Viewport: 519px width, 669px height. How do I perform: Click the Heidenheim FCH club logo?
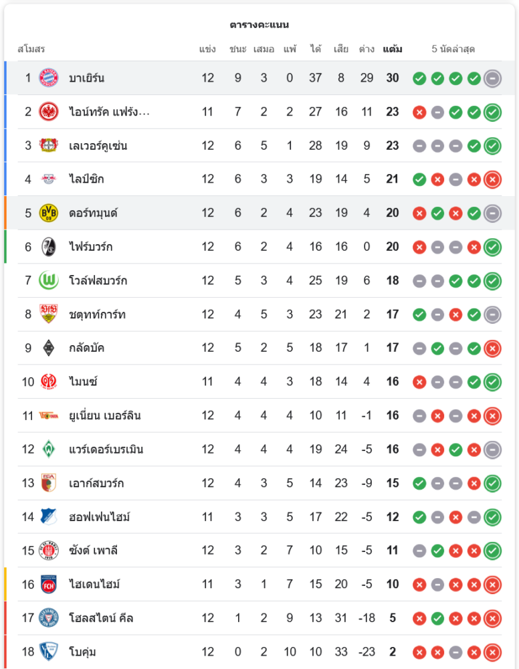49,584
